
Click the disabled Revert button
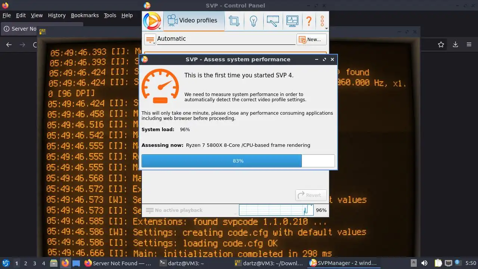point(311,195)
